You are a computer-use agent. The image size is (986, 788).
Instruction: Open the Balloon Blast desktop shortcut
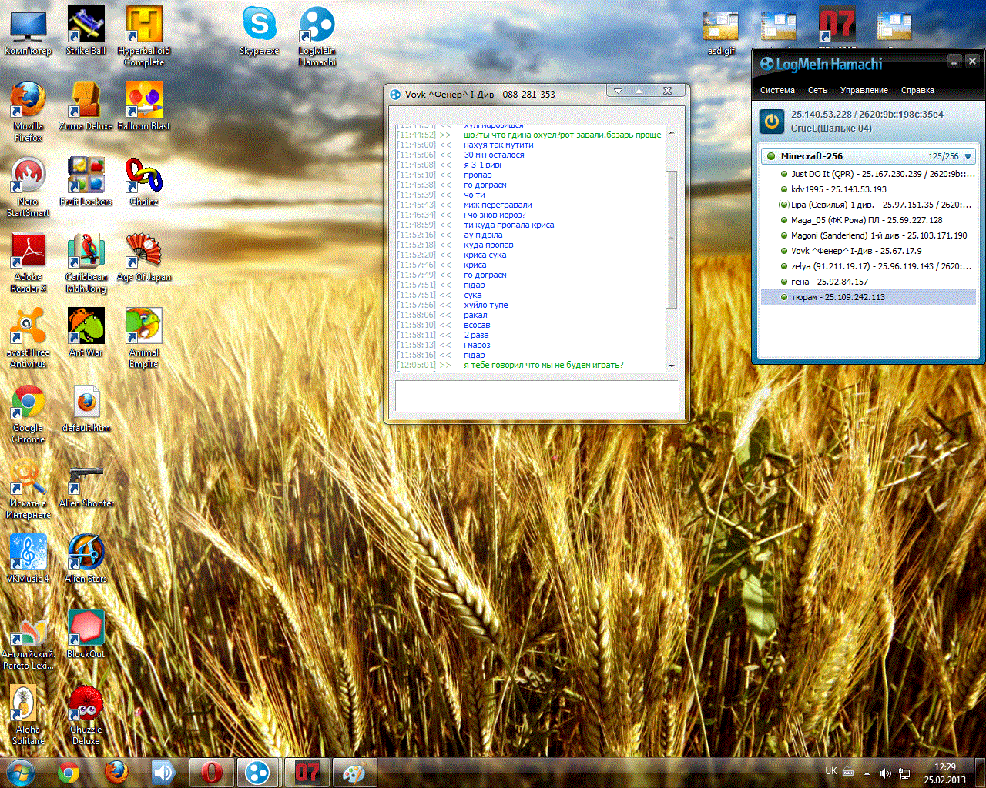point(144,108)
